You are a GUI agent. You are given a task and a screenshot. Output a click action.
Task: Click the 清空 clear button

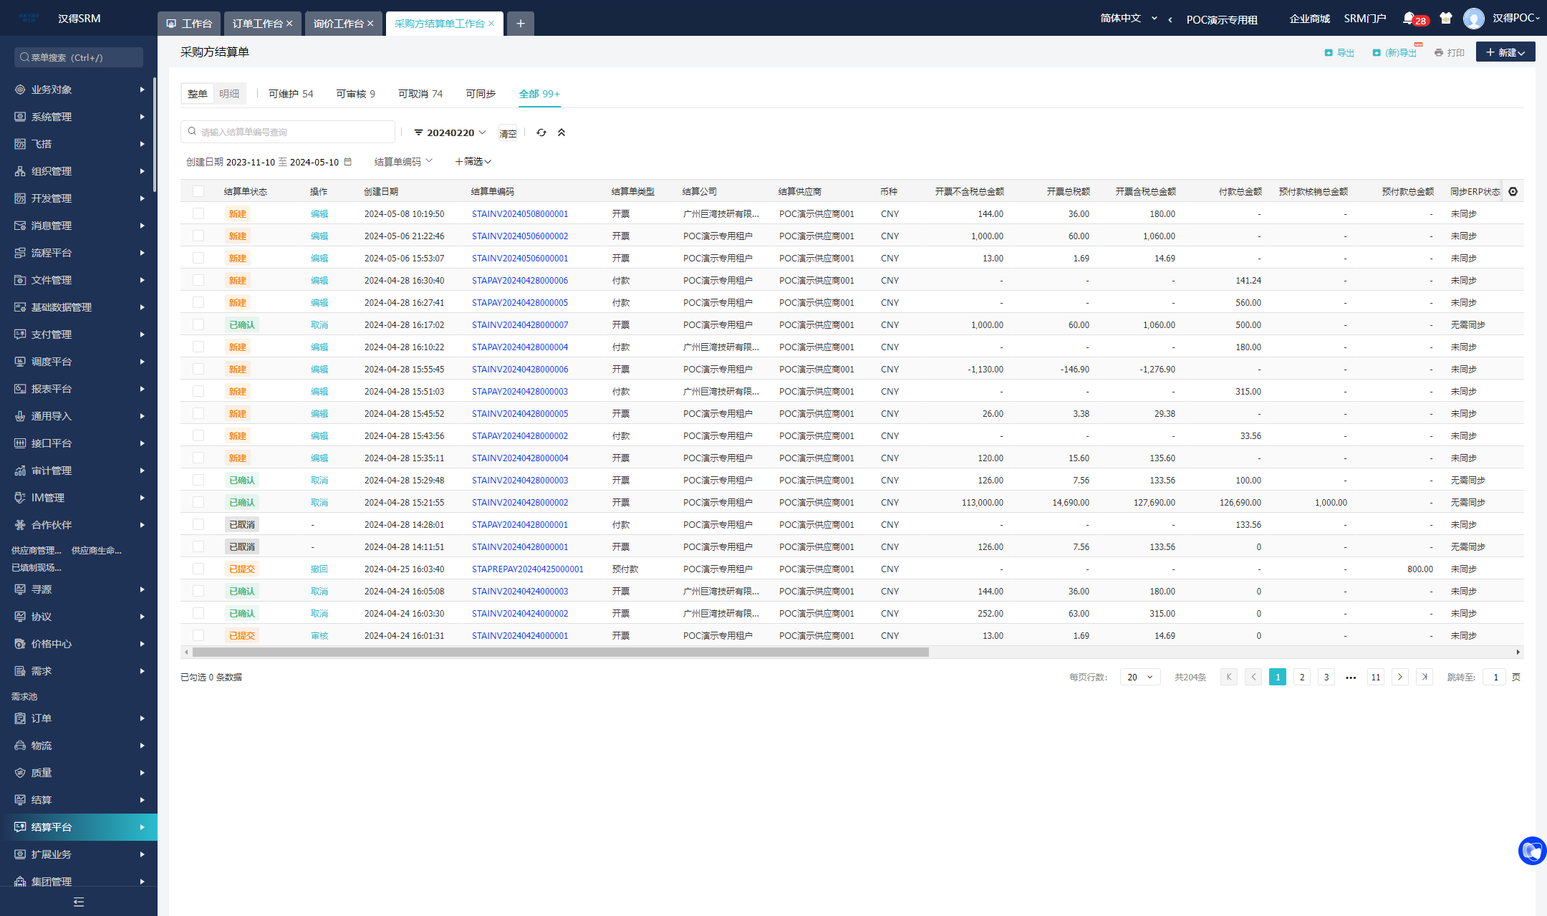click(508, 133)
